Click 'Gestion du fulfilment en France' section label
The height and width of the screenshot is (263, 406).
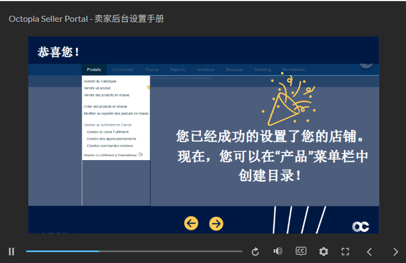[x=107, y=125]
